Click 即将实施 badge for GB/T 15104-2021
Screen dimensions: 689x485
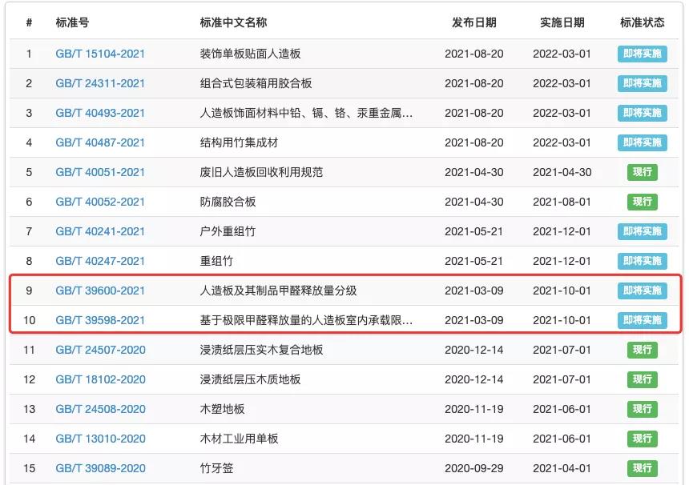coord(642,54)
